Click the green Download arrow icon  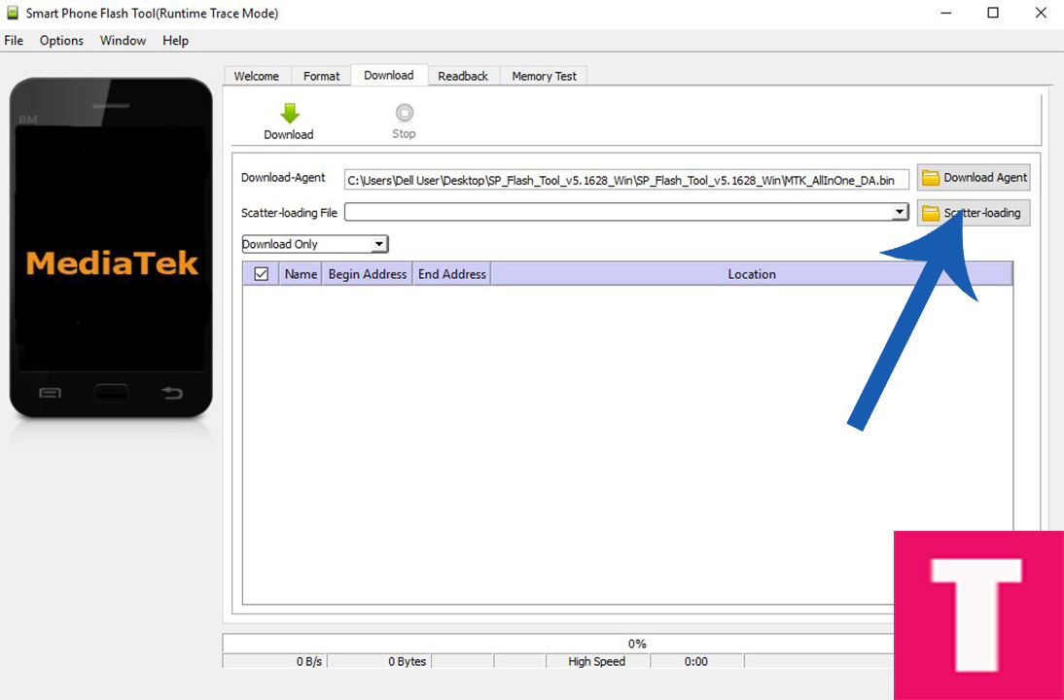tap(290, 114)
